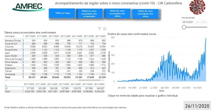The height and width of the screenshot is (110, 211).
Task: Click the coronavirus image in header
Action: pyautogui.click(x=197, y=7)
